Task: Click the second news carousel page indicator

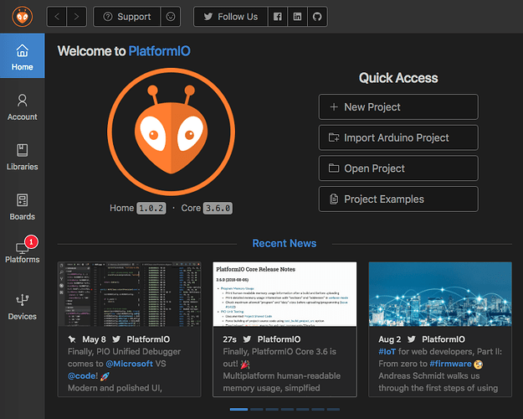Action: tap(257, 409)
